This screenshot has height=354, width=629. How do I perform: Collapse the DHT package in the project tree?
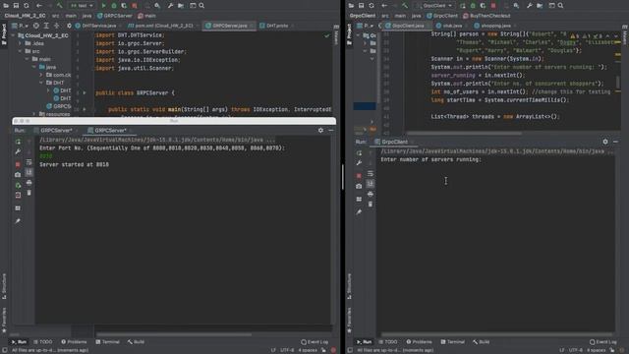[x=41, y=83]
